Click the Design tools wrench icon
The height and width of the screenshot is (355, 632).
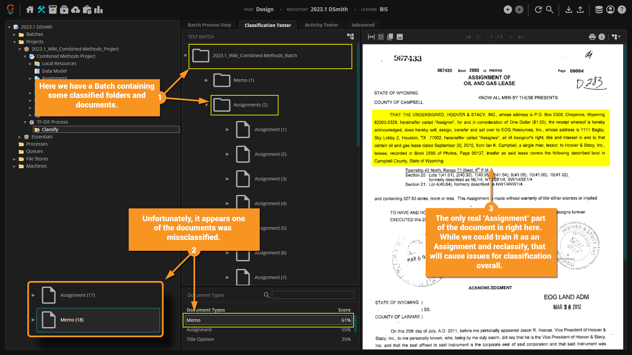click(x=41, y=10)
